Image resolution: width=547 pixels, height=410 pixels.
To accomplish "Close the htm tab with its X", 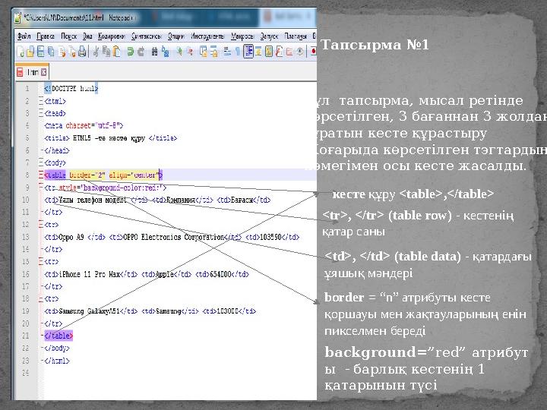I will (43, 72).
